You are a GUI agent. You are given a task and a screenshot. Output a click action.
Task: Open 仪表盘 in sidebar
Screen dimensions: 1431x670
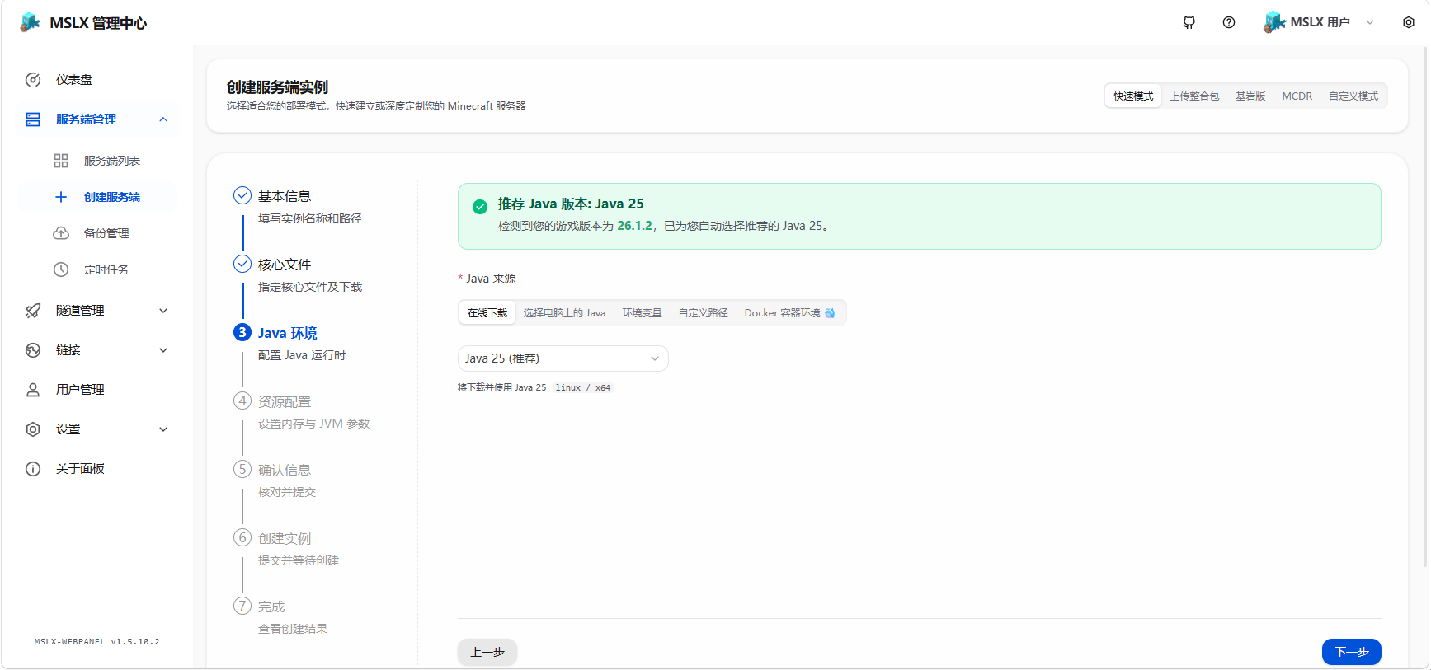[x=97, y=80]
